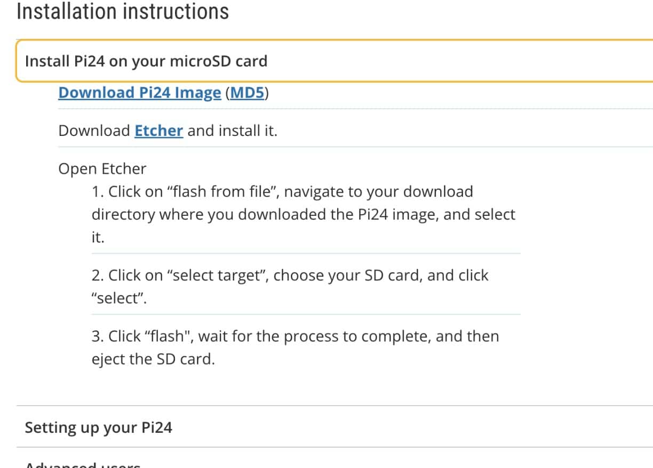Image resolution: width=653 pixels, height=468 pixels.
Task: Open the Etcher download link
Action: tap(158, 131)
